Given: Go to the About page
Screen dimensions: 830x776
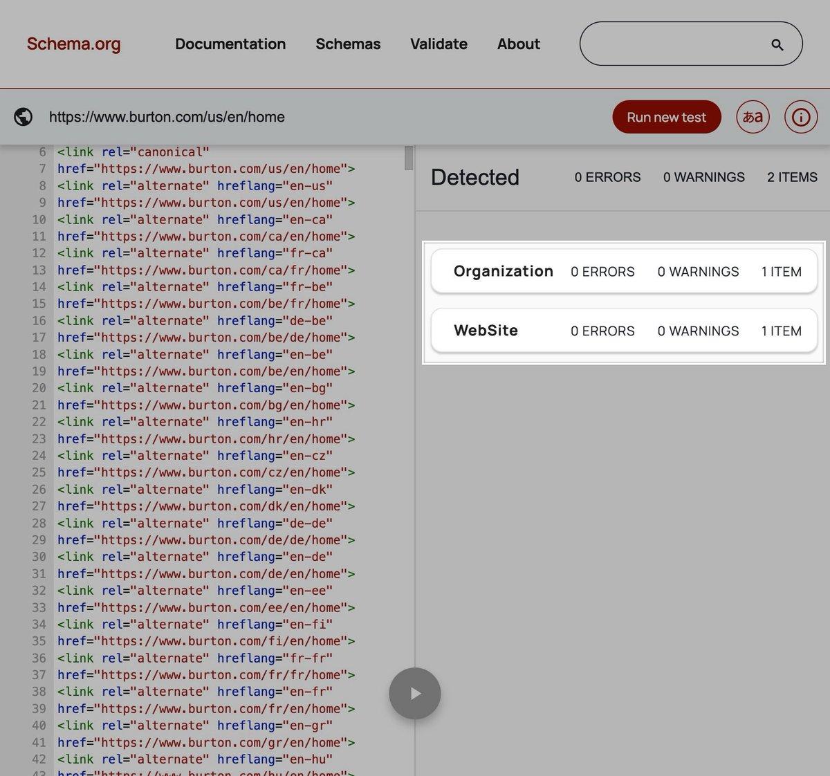Looking at the screenshot, I should point(518,44).
